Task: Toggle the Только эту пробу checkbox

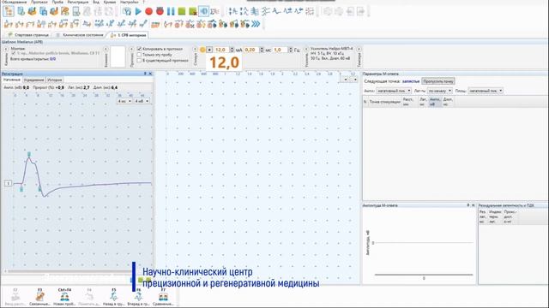Action: click(139, 55)
